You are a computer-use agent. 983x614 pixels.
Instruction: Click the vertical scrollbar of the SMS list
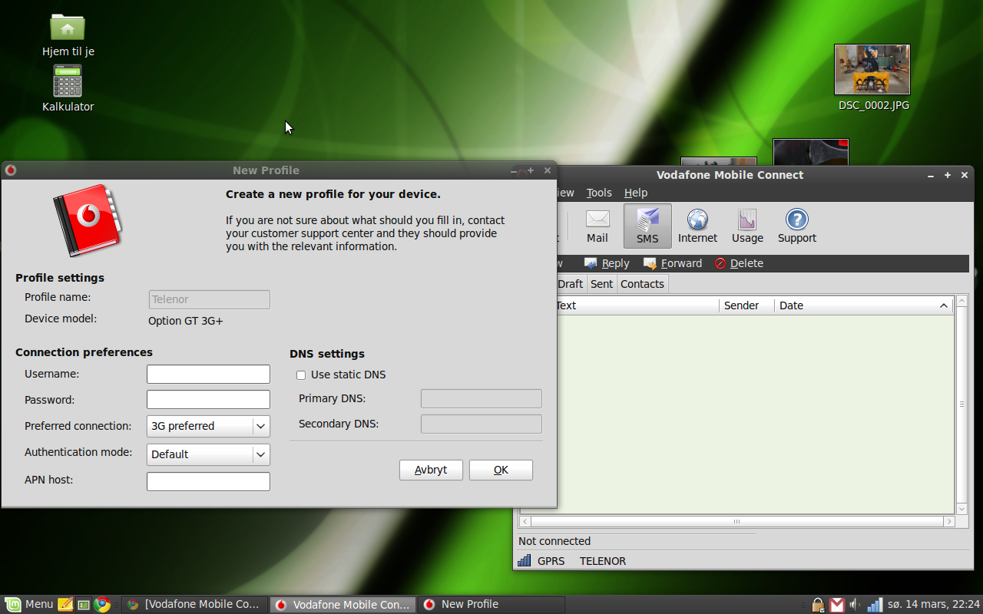tap(961, 404)
